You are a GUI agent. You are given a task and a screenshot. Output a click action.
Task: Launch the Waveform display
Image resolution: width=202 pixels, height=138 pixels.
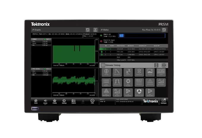pyautogui.click(x=118, y=72)
